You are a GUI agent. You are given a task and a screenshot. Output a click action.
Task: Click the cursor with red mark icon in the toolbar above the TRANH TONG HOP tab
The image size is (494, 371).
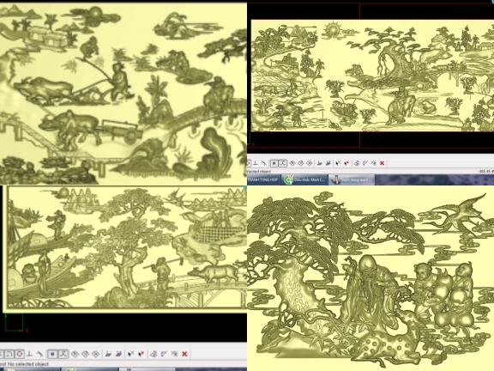point(346,163)
